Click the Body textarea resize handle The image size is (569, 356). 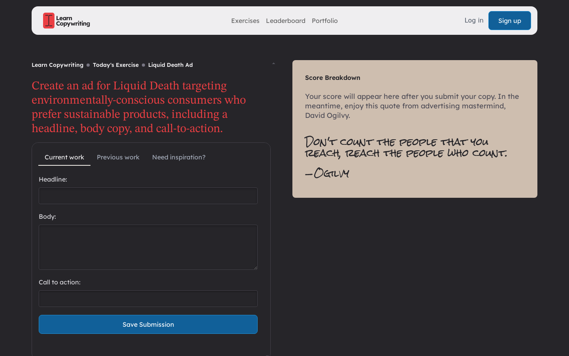pos(255,267)
